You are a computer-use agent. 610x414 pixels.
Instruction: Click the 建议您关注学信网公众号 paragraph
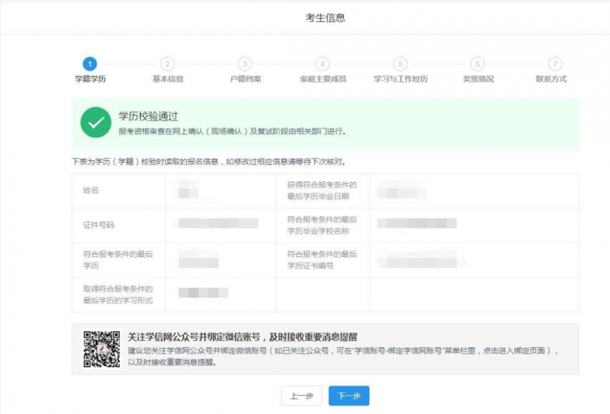pyautogui.click(x=343, y=356)
